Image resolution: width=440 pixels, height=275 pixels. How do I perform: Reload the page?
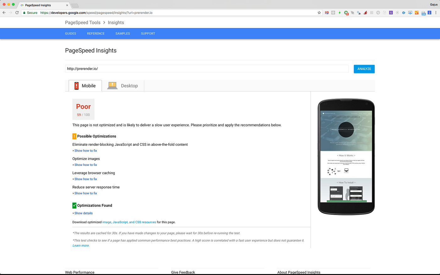pyautogui.click(x=17, y=13)
